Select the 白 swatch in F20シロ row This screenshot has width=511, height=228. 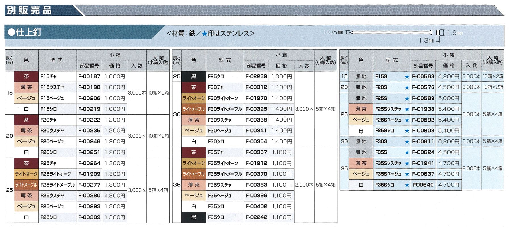pos(26,152)
